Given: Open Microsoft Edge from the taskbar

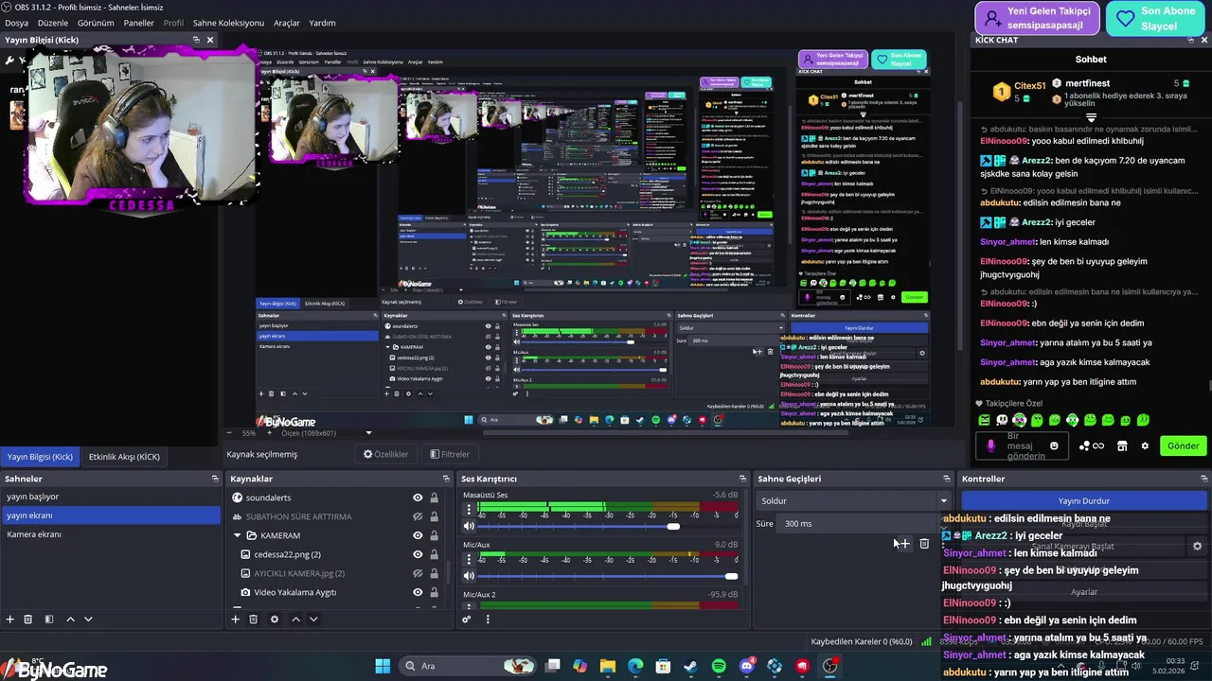Looking at the screenshot, I should [635, 667].
